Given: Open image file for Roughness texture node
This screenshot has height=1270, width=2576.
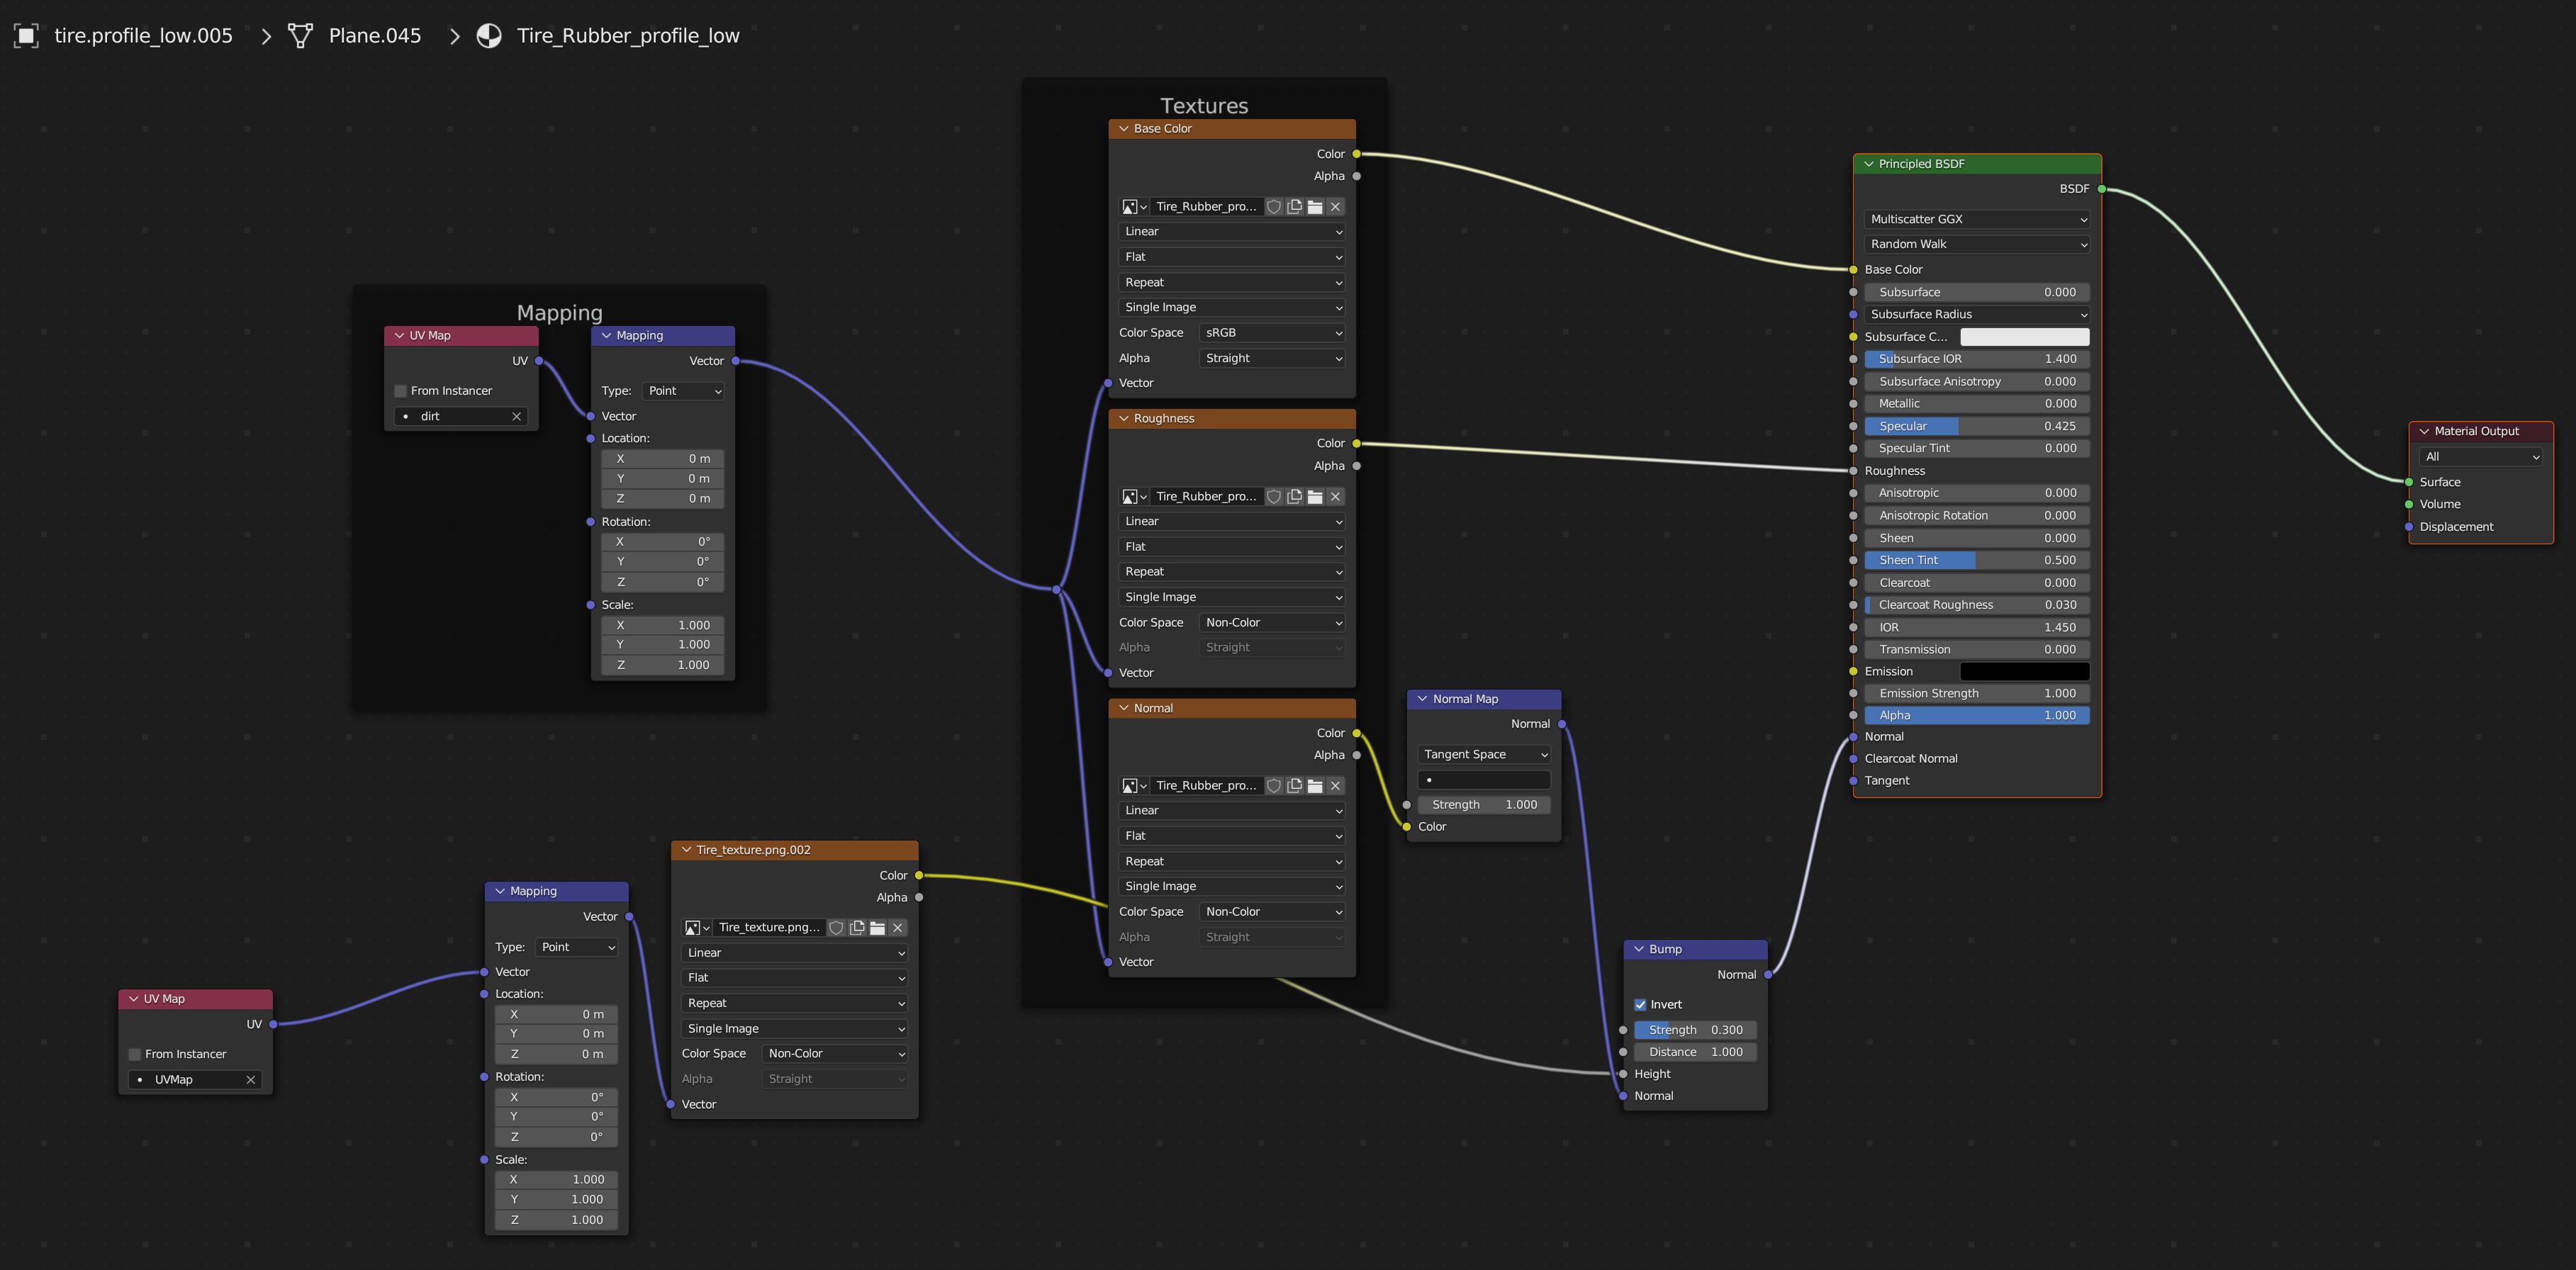Looking at the screenshot, I should point(1315,497).
